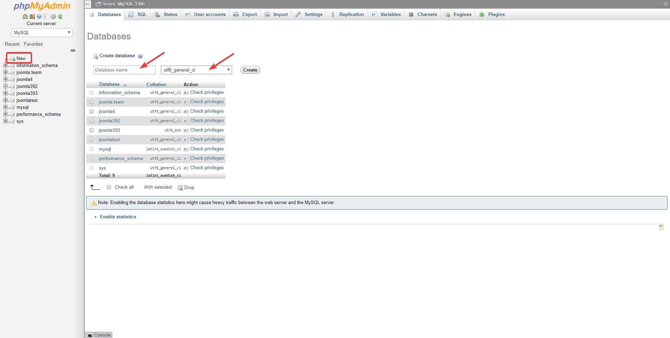670x338 pixels.
Task: Open the utf8_general_ci collation dropdown
Action: click(196, 70)
